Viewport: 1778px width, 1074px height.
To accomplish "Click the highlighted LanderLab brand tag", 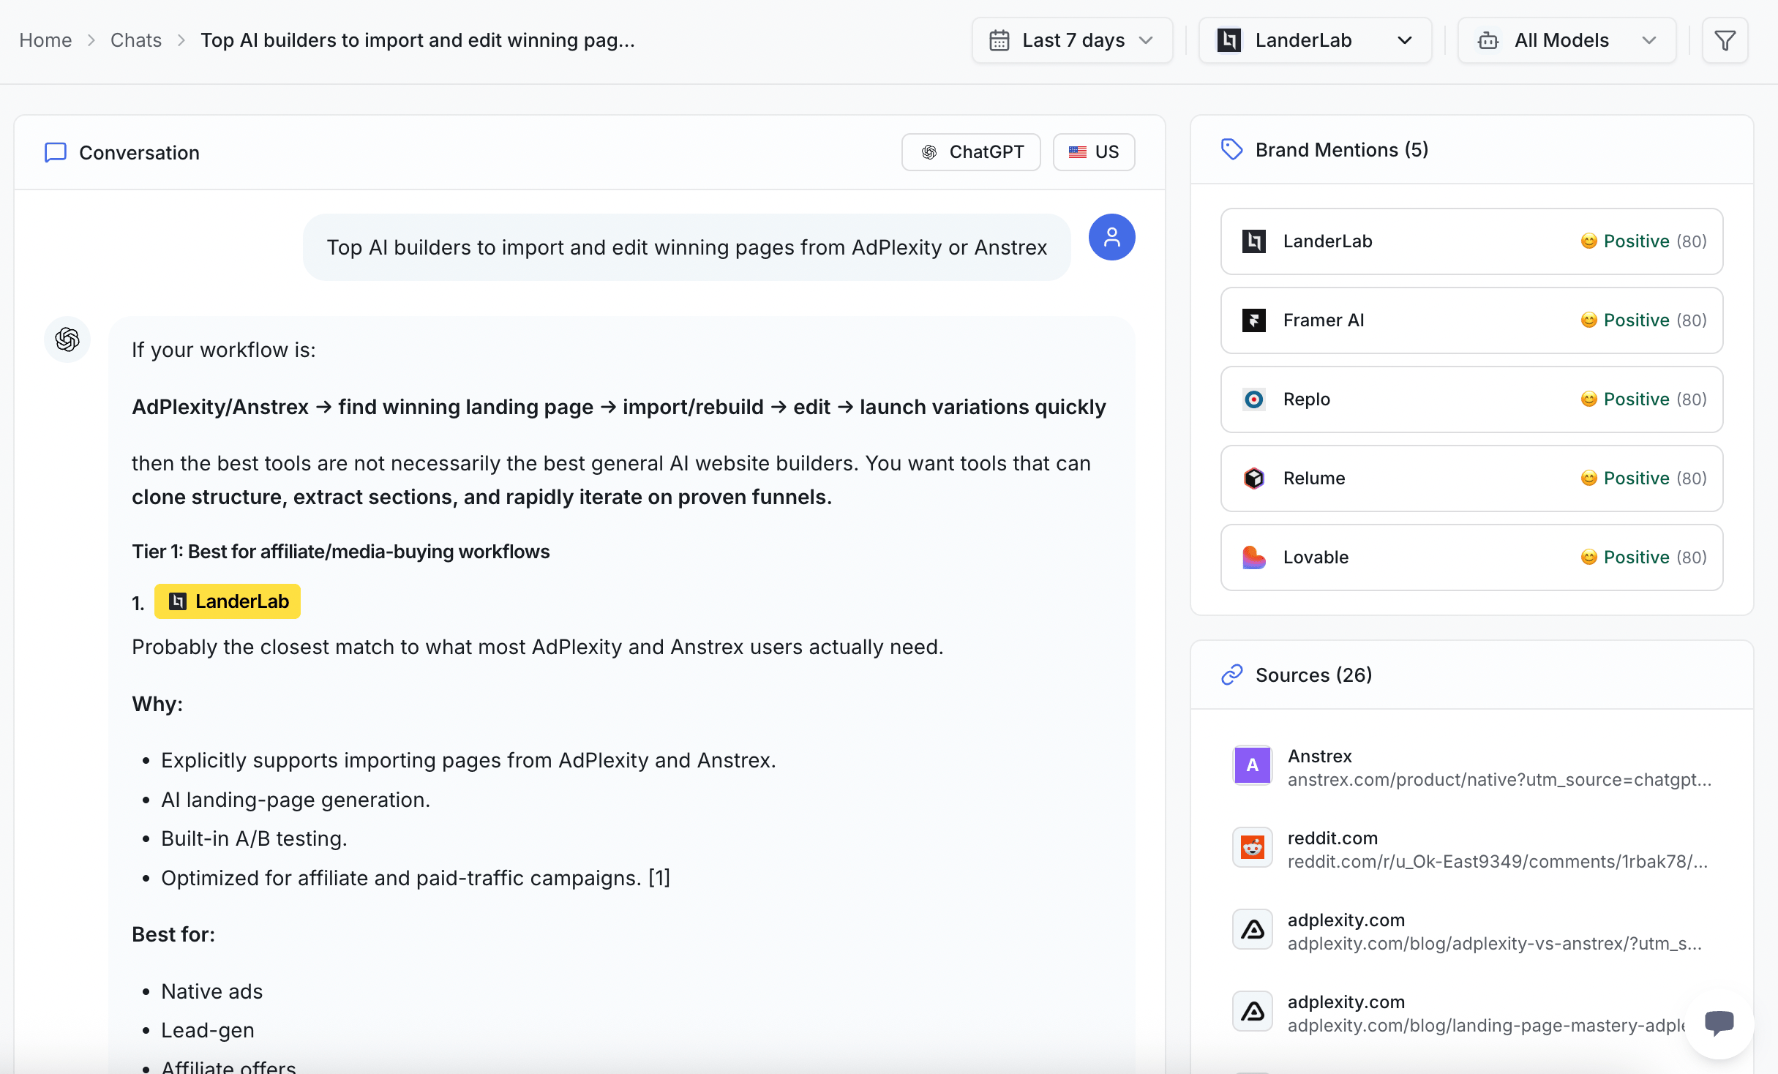I will pos(228,601).
